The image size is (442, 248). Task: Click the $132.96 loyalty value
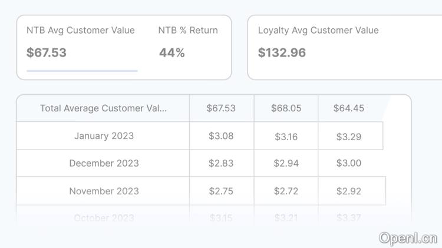[x=282, y=52]
